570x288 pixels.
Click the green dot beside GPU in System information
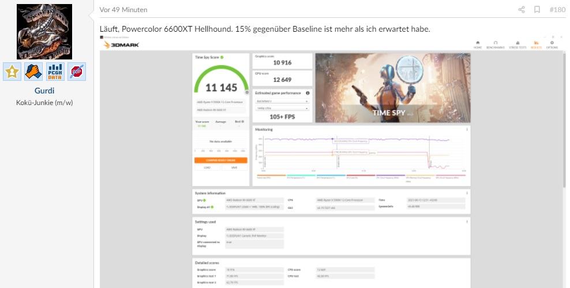tap(204, 200)
